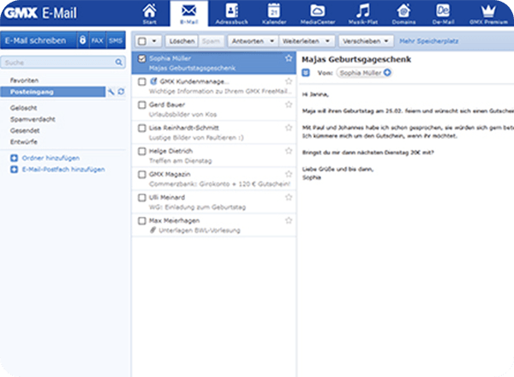The height and width of the screenshot is (377, 514).
Task: Expand the Weiterleiten dropdown arrow
Action: 327,41
